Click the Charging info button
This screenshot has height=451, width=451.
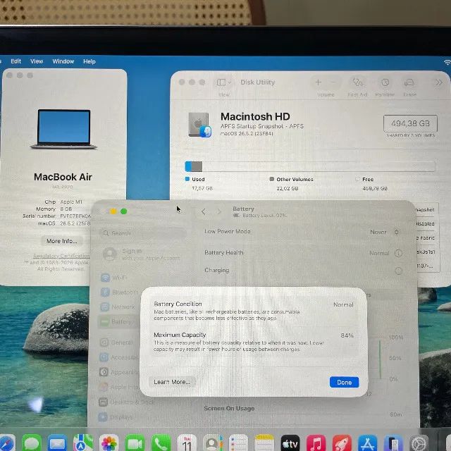click(398, 271)
